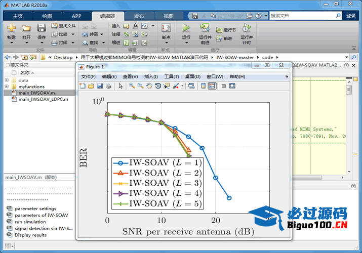Select the Brush data tool in Figure toolbar
The image size is (362, 253).
[176, 86]
